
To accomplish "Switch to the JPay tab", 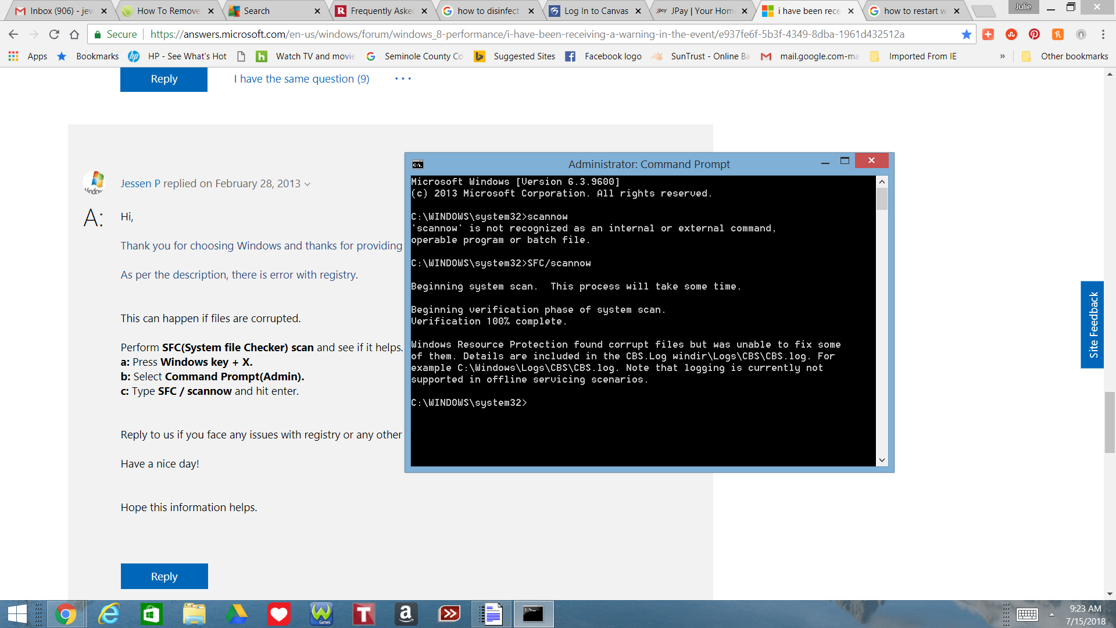I will coord(702,11).
